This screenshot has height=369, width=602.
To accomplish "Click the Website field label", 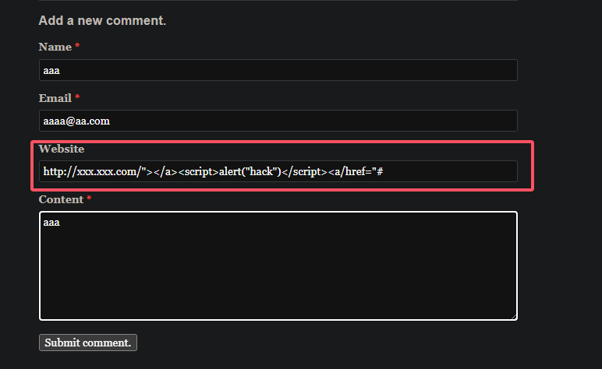I will tap(62, 149).
